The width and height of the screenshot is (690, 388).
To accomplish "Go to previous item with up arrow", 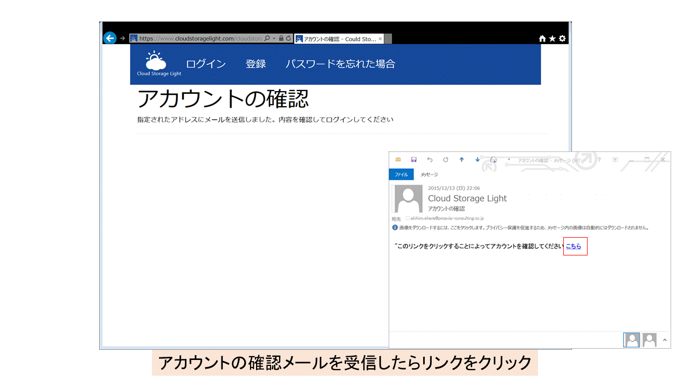I will click(461, 160).
